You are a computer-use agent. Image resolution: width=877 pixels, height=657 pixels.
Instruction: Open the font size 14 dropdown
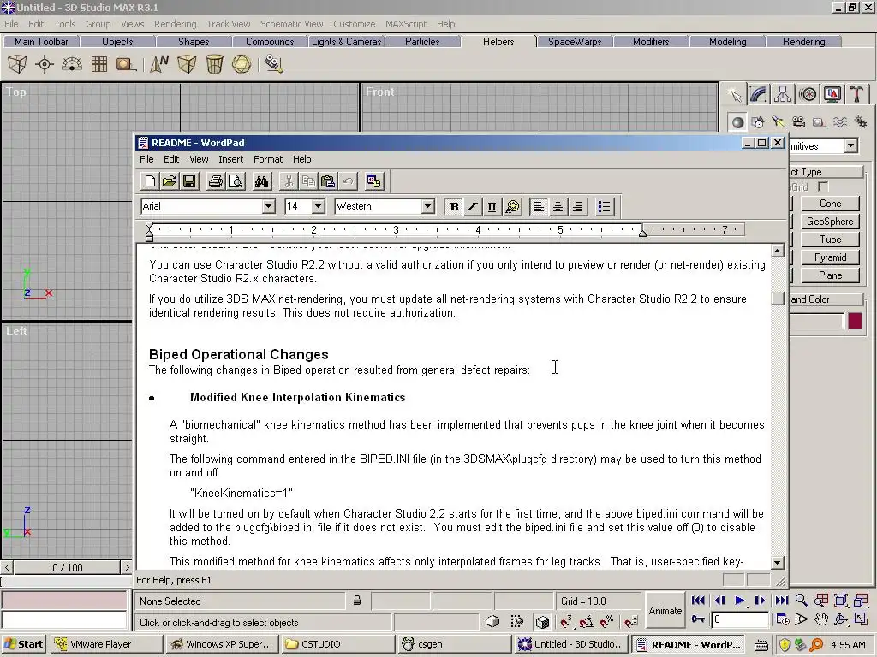tap(318, 206)
